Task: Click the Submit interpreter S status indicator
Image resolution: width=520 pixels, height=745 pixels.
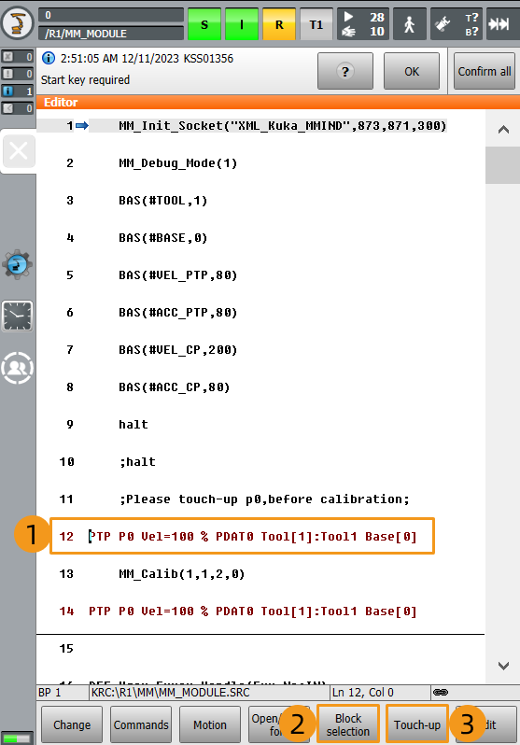Action: 204,24
